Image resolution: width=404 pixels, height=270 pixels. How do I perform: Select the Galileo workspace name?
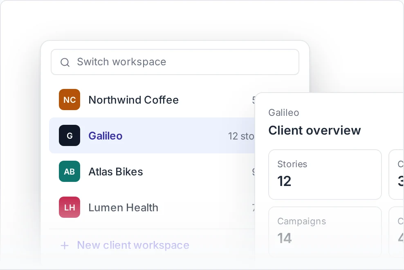[x=105, y=136]
